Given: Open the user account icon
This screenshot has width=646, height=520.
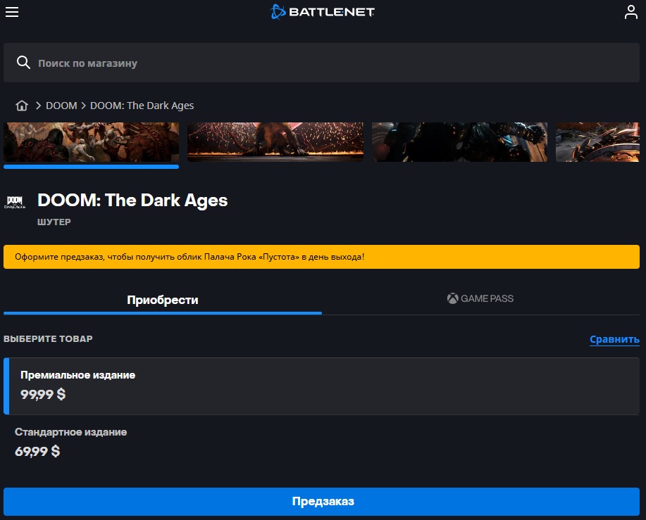Looking at the screenshot, I should pyautogui.click(x=631, y=12).
